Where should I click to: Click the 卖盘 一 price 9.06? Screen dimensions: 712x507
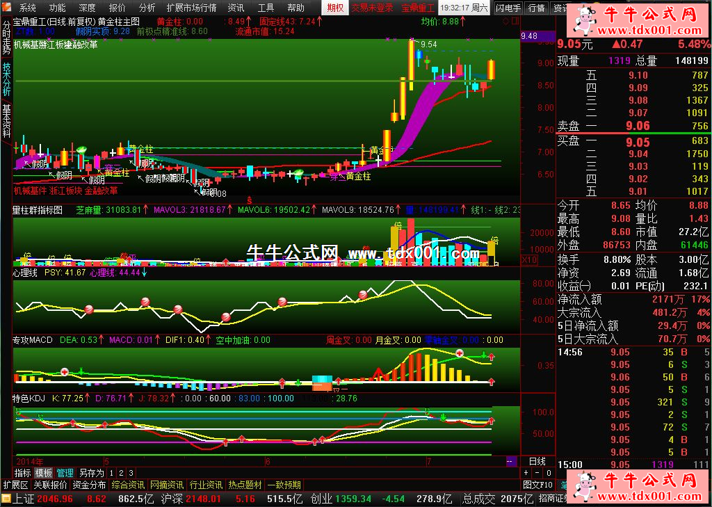click(637, 125)
